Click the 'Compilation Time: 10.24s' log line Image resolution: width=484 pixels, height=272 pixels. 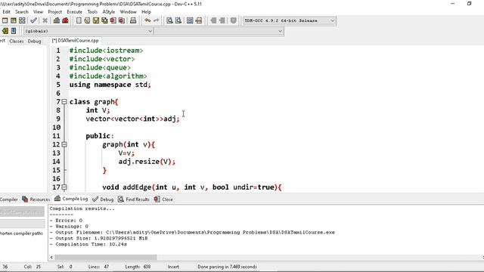click(x=88, y=244)
